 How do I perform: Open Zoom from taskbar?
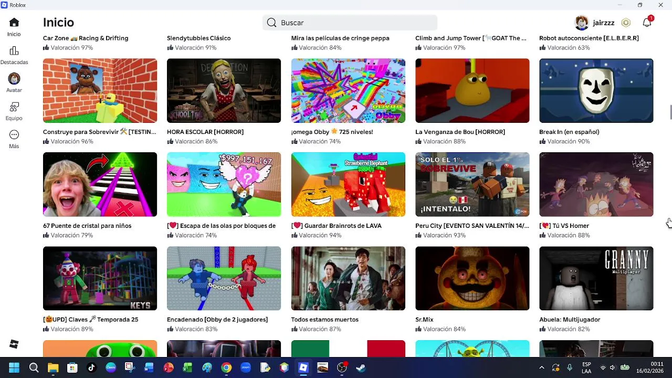(245, 367)
